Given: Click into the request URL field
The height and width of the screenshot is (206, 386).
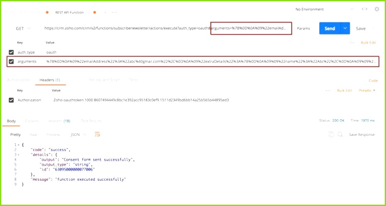Looking at the screenshot, I should pos(165,28).
